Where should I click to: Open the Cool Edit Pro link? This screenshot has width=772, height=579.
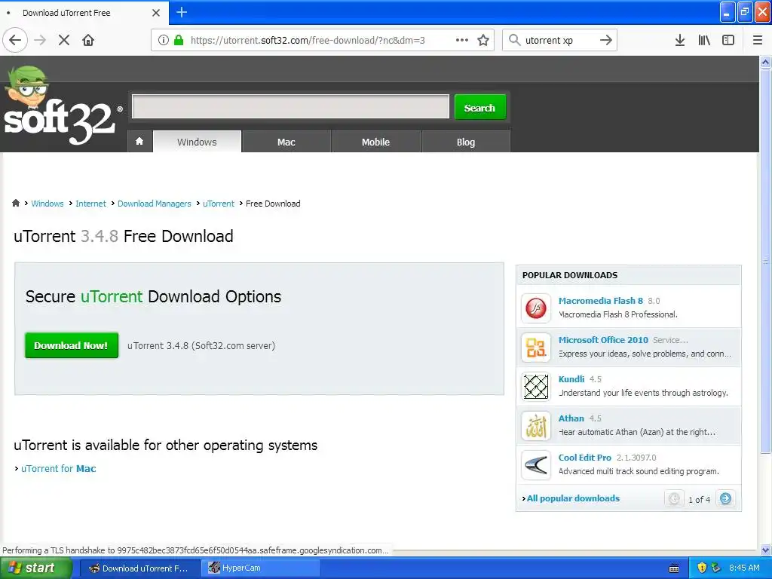585,458
